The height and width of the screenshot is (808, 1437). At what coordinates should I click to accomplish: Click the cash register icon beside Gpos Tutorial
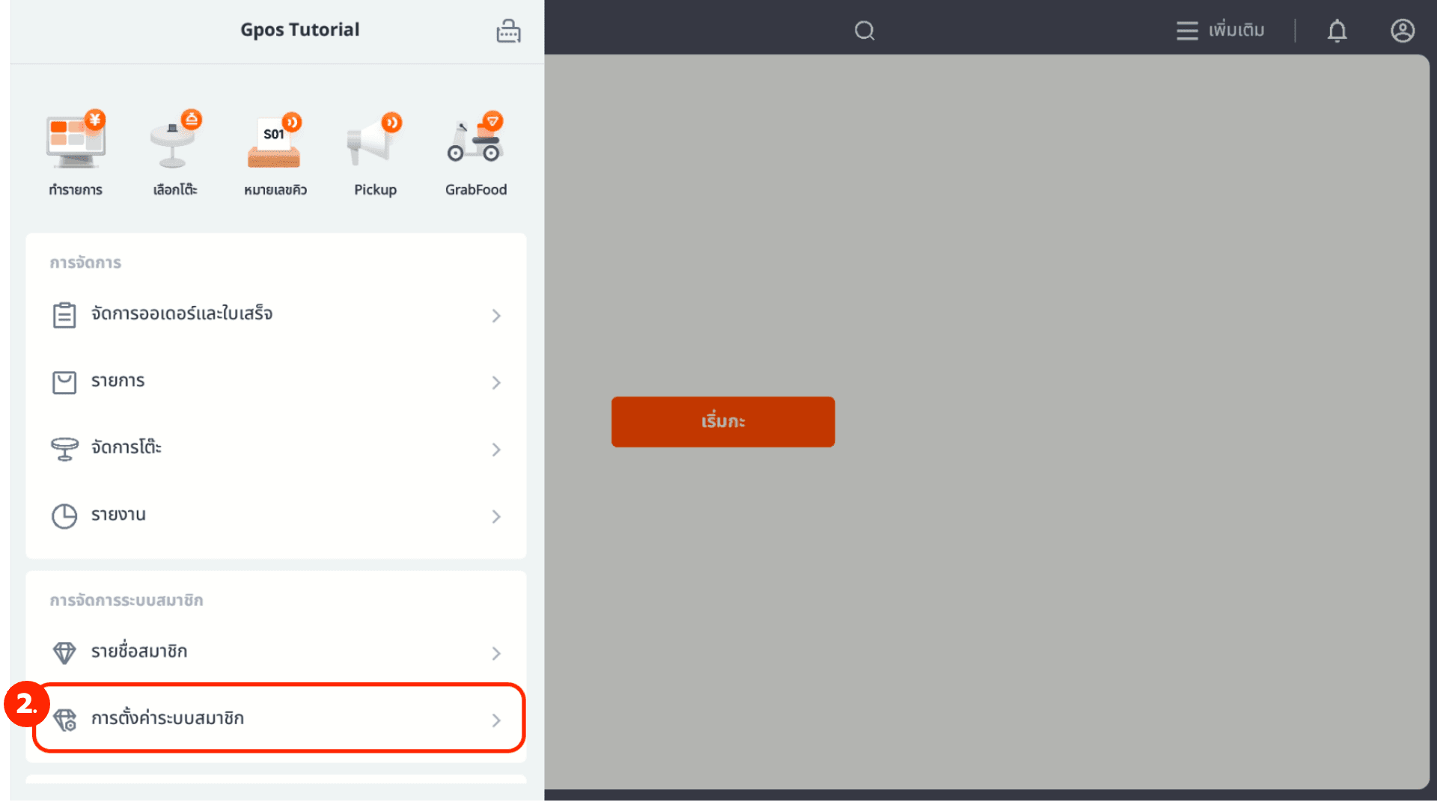(x=508, y=31)
